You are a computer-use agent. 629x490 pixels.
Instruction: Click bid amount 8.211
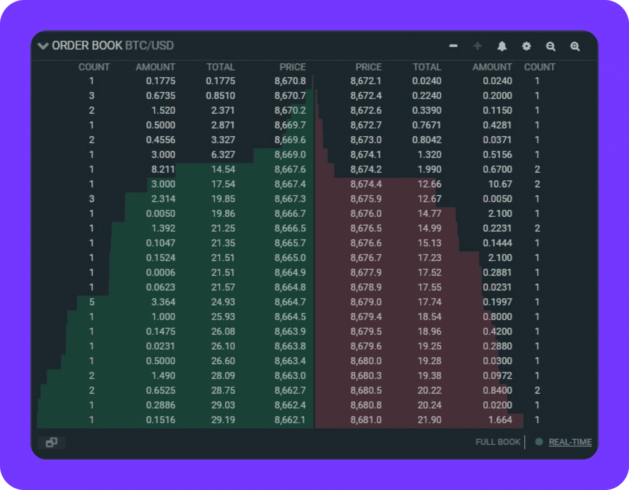coord(163,169)
